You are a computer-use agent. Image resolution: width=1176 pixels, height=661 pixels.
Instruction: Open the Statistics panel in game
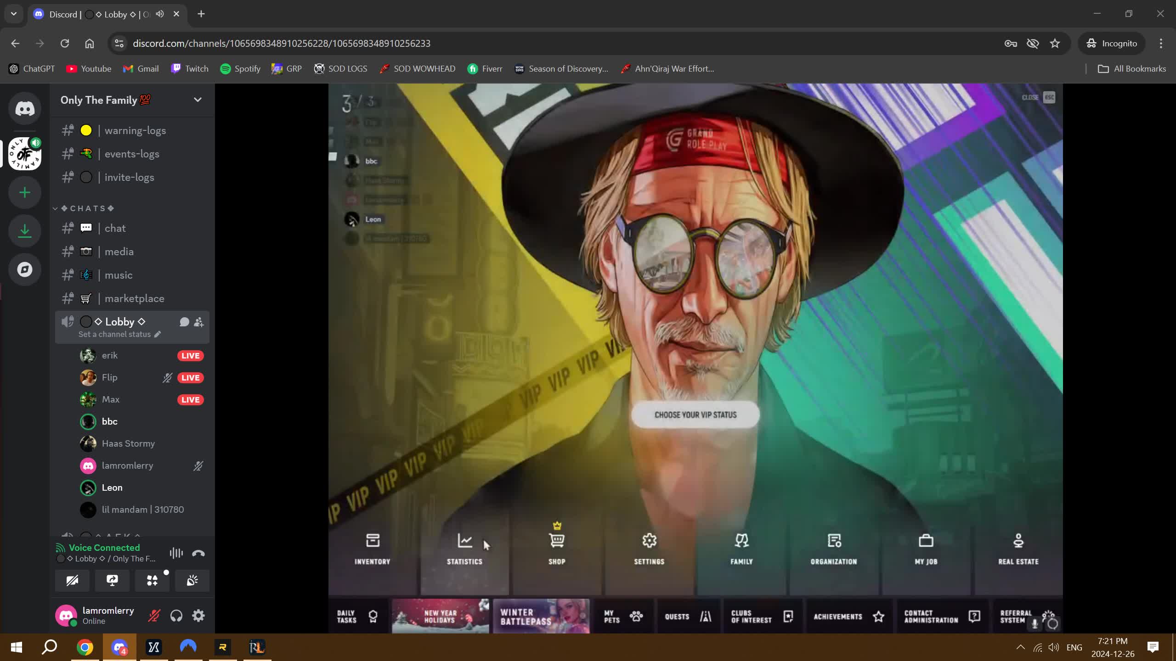pos(464,549)
